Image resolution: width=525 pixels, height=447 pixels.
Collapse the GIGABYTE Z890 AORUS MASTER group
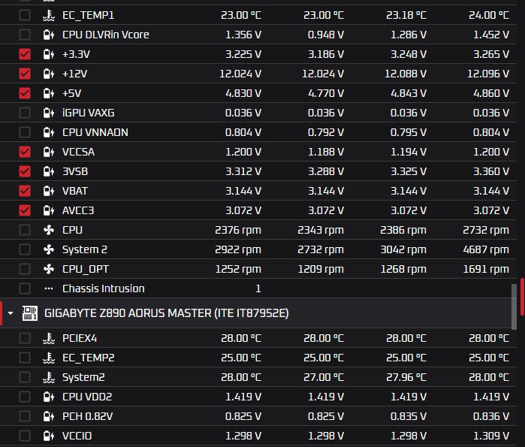[x=11, y=313]
